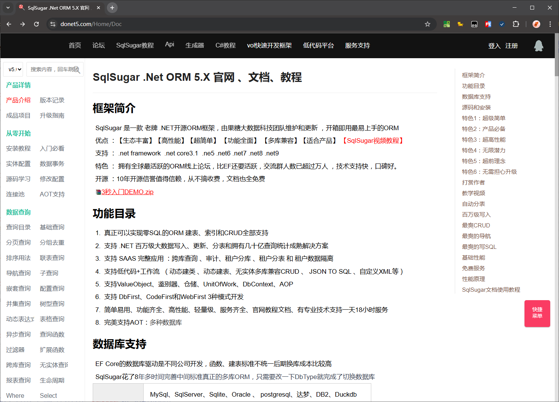This screenshot has width=559, height=402.
Task: Click the 注册 register link
Action: point(511,46)
